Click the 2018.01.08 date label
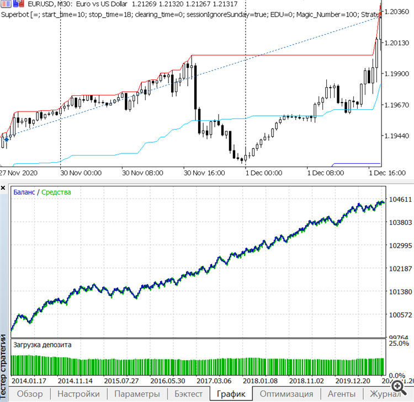This screenshot has width=414, height=402. pos(260,381)
